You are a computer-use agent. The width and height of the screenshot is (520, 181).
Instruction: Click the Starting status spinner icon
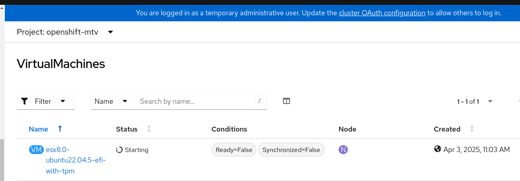(119, 150)
